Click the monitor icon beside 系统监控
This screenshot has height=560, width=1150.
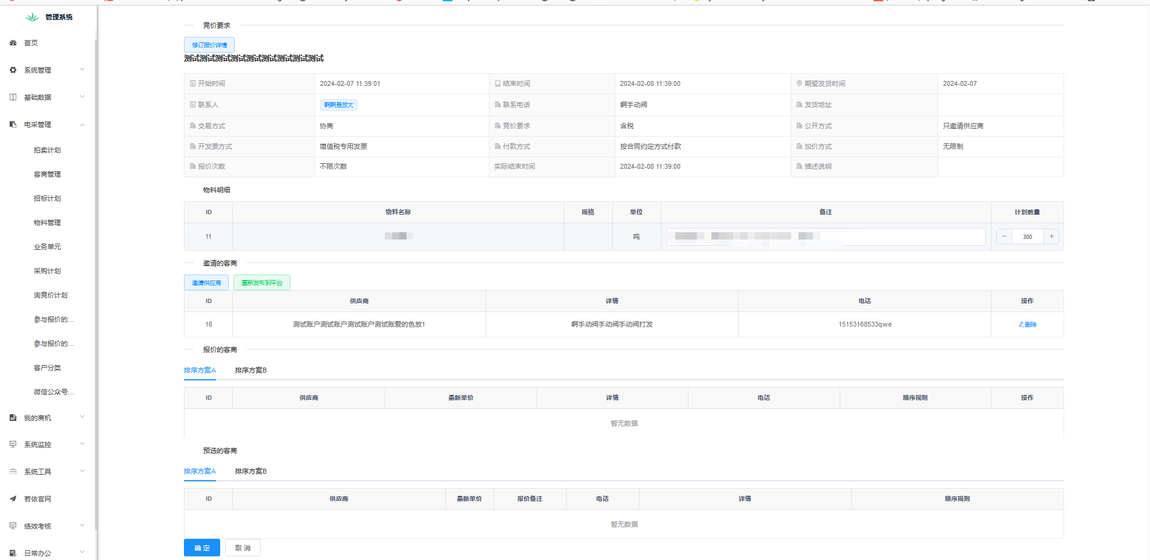tap(13, 444)
